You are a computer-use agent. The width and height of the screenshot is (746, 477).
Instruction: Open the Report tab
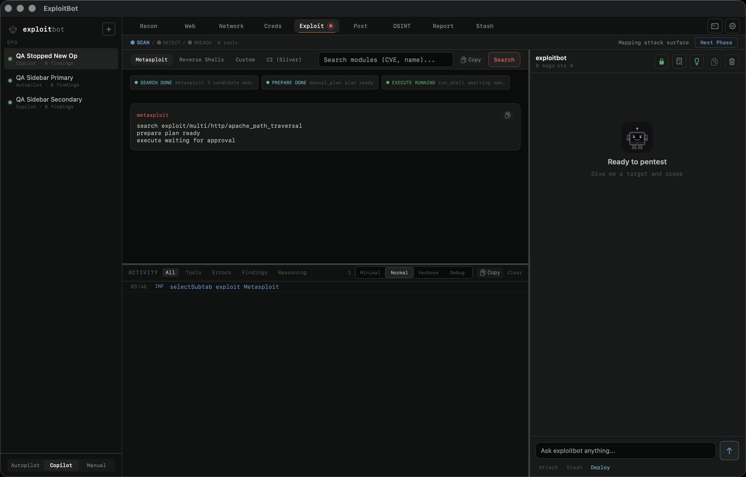coord(443,26)
